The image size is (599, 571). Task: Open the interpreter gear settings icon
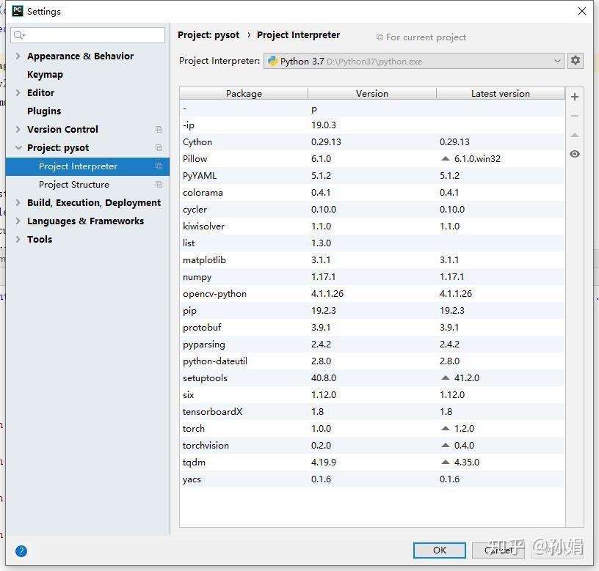coord(576,60)
